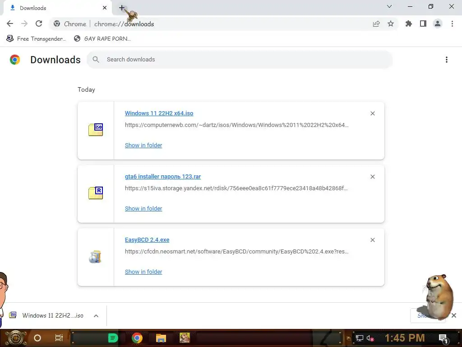Expand download shelf item options chevron
462x347 pixels.
pyautogui.click(x=96, y=316)
